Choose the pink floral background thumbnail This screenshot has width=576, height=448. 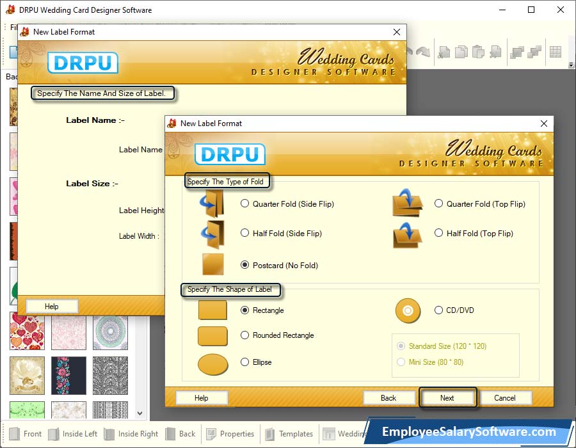click(x=69, y=332)
